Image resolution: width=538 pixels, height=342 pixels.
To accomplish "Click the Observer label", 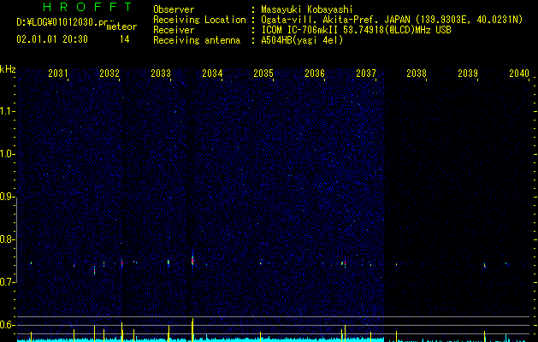I will click(x=174, y=9).
